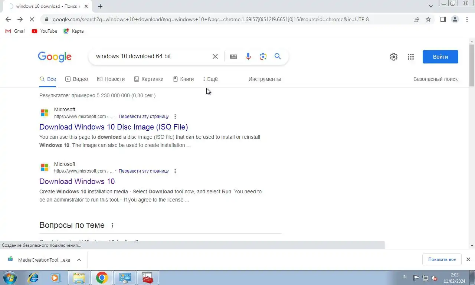Open a new browser tab
This screenshot has height=285, width=475.
point(100,6)
